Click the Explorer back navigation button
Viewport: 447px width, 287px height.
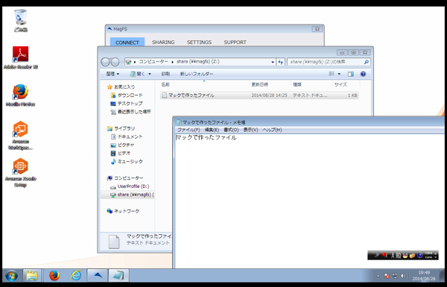tap(106, 62)
